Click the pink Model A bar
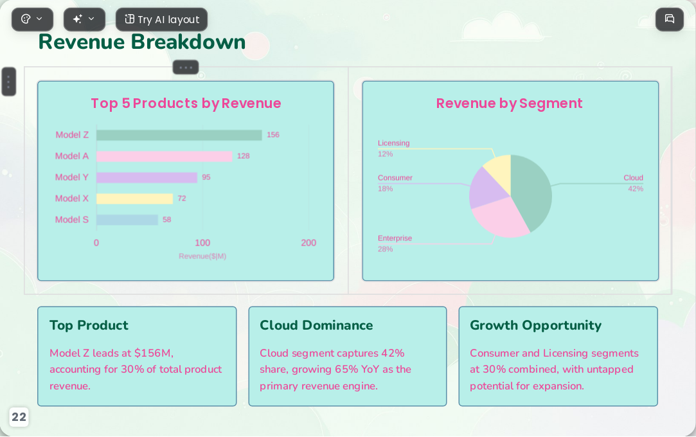This screenshot has width=696, height=437. point(165,156)
